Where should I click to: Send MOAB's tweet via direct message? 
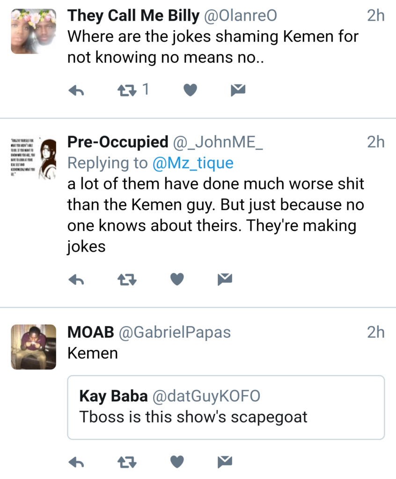point(225,462)
